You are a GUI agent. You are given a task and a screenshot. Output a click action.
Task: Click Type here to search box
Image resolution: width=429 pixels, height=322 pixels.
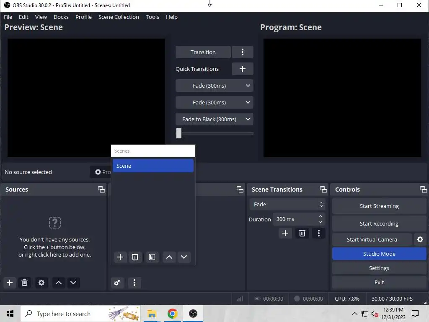(x=80, y=314)
